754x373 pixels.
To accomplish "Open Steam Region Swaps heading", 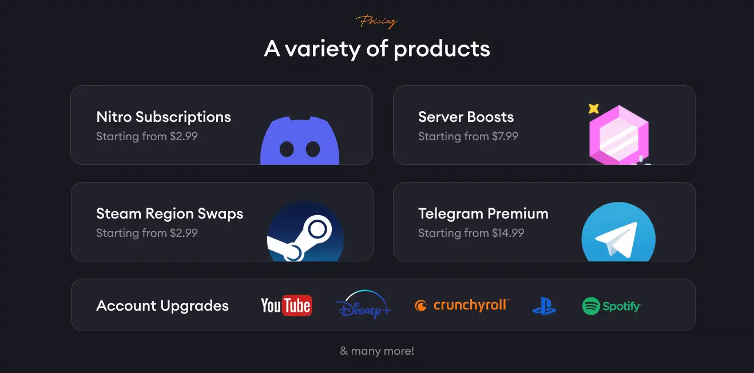I will click(169, 213).
